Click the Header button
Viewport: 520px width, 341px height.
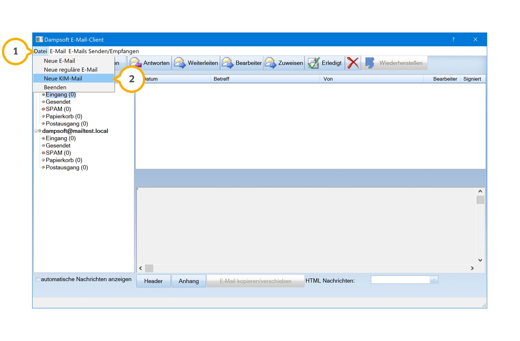[x=153, y=281]
